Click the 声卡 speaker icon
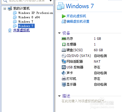 coord(64,73)
